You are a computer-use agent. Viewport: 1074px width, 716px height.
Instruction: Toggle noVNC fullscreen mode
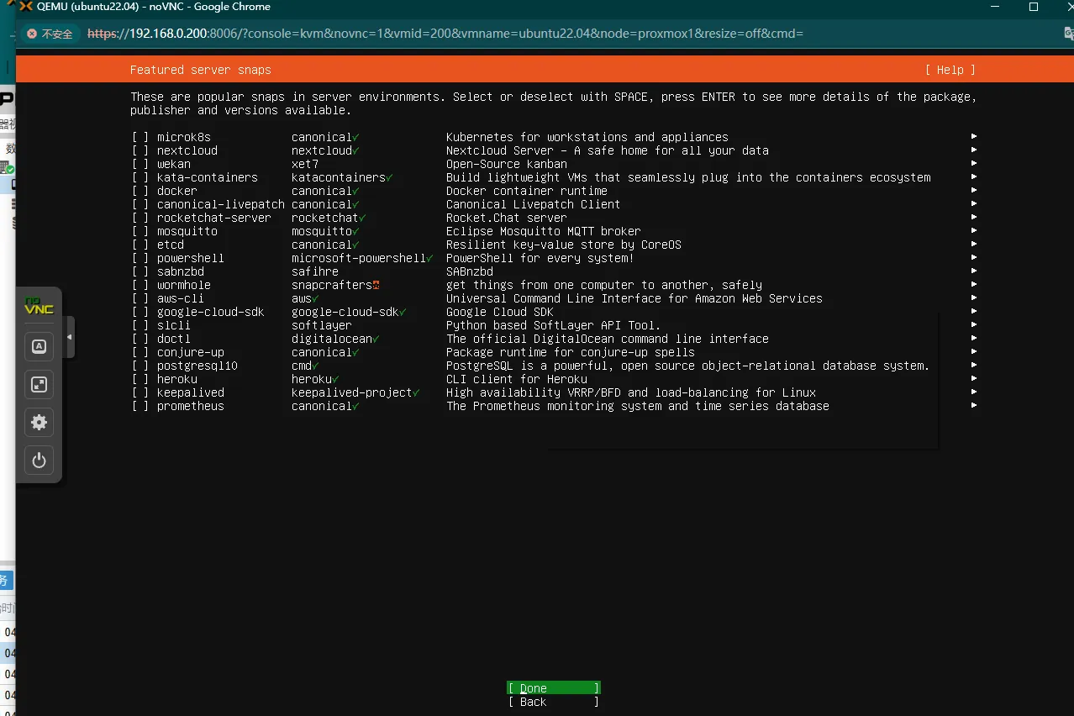point(39,384)
